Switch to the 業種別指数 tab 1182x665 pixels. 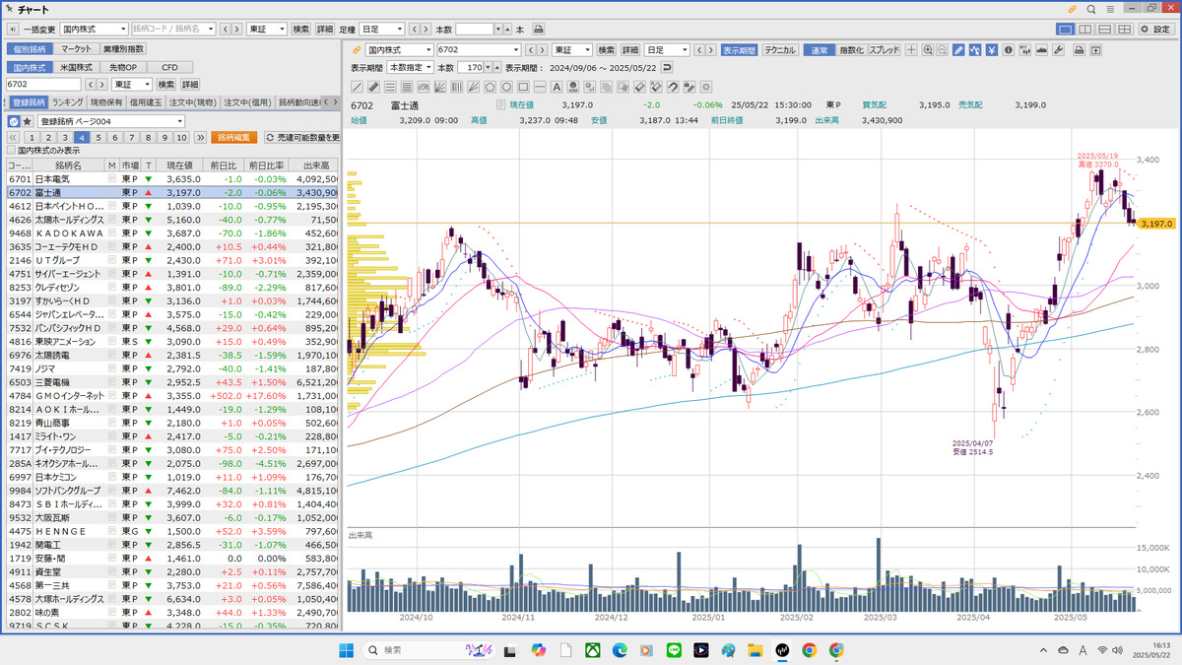pyautogui.click(x=124, y=48)
